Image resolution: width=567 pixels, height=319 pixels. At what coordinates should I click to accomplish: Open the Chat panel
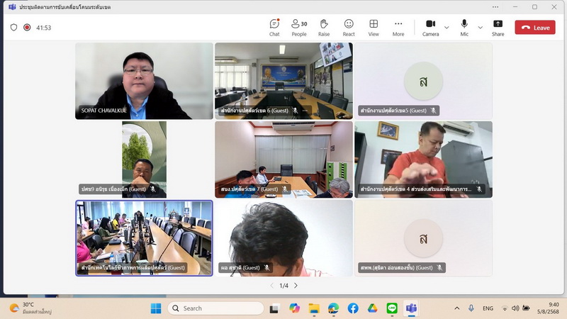[x=274, y=27]
